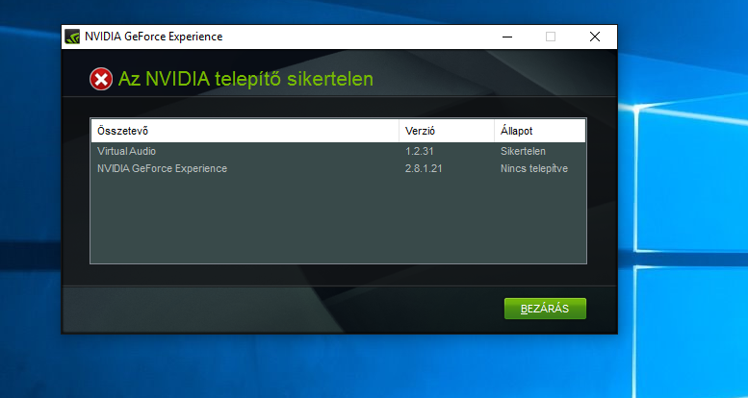Viewport: 748px width, 398px height.
Task: Close the NVIDIA GeForce Experience window
Action: tap(594, 37)
